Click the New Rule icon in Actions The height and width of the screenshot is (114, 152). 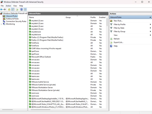pos(111,21)
